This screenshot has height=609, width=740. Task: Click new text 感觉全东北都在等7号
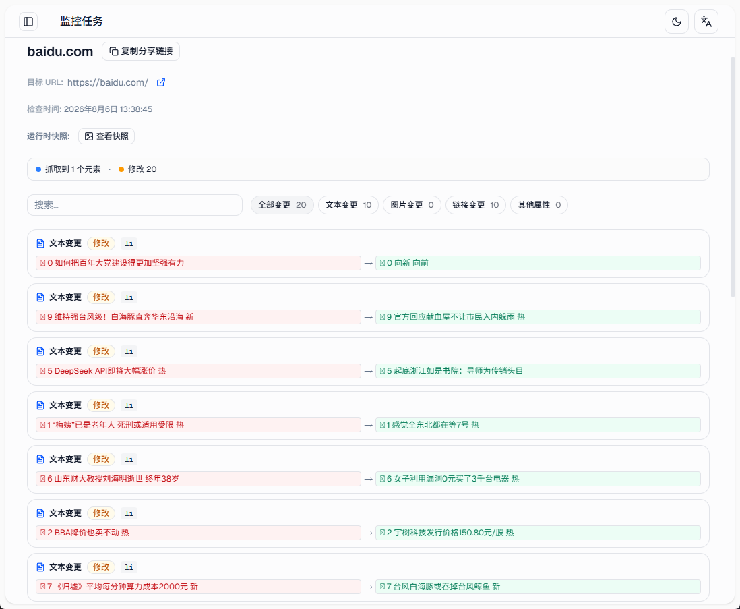431,425
